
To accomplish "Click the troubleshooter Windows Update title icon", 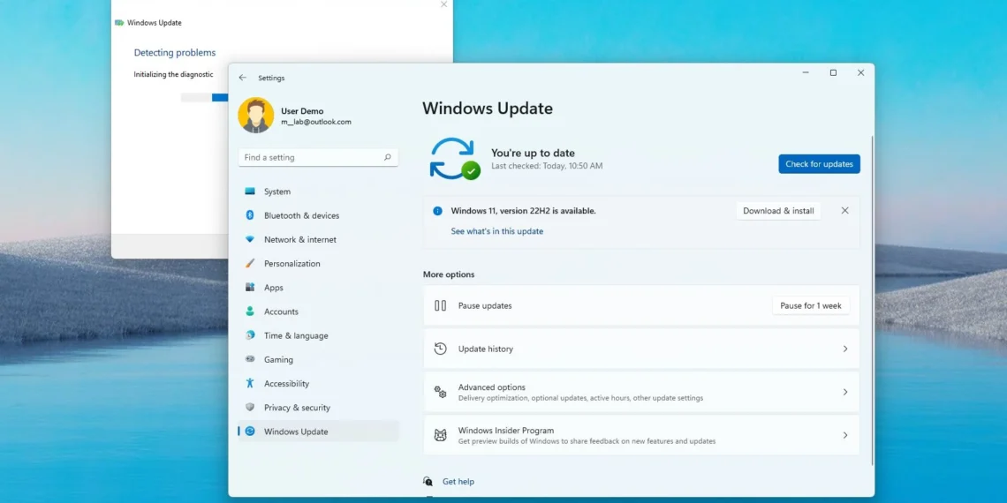I will [x=119, y=22].
